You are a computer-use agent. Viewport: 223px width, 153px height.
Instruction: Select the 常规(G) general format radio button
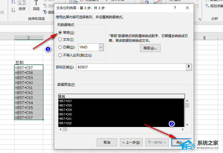[60, 33]
